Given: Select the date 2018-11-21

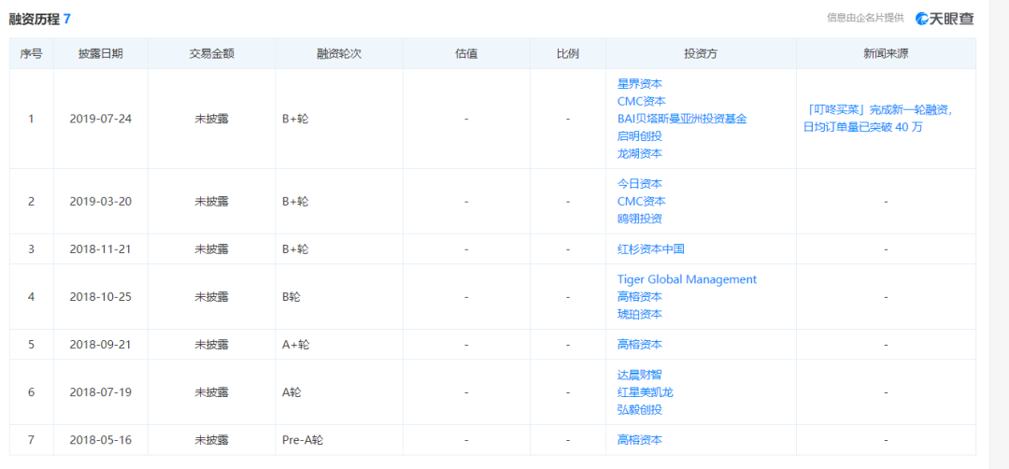Looking at the screenshot, I should 100,249.
